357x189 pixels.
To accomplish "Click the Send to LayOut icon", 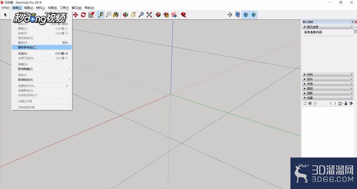I will (174, 15).
